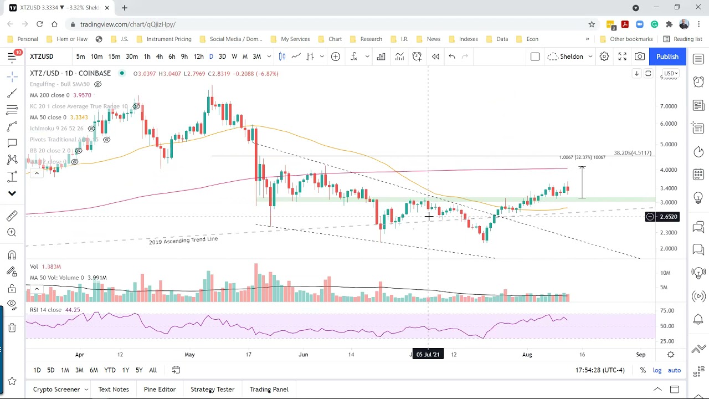Hide all drawings with the eye icon
Image resolution: width=709 pixels, height=399 pixels.
(x=12, y=304)
